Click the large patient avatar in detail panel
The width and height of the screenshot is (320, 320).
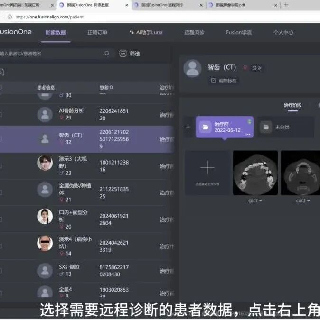coord(192,68)
